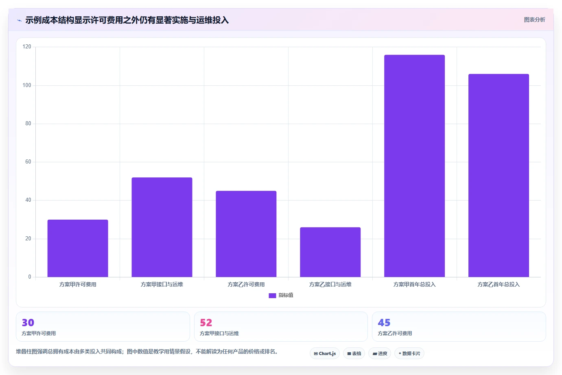
Task: Click the x-axis label 方案甲接口与运维
Action: coord(162,285)
